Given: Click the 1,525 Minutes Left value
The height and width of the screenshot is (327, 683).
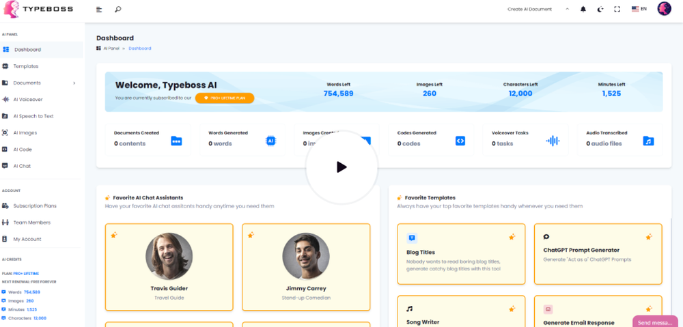Looking at the screenshot, I should click(611, 94).
